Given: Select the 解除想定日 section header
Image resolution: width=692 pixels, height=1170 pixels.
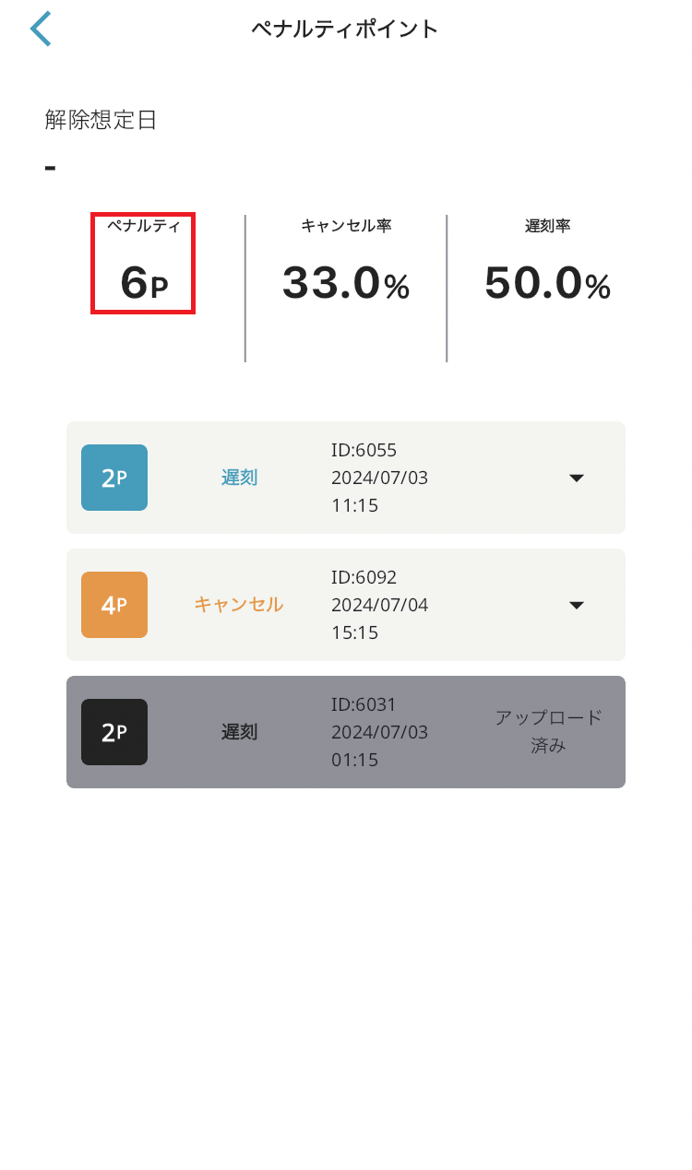Looking at the screenshot, I should [x=88, y=120].
